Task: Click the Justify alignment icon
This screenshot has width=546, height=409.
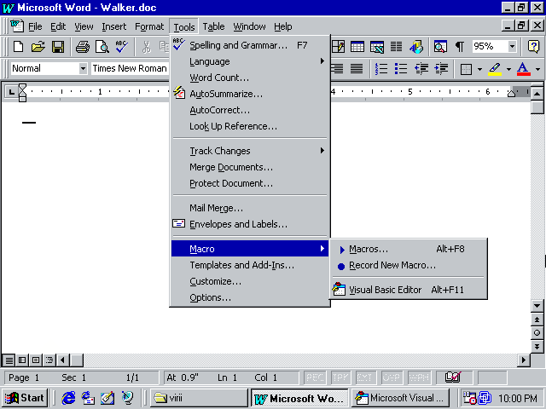Action: coord(357,68)
